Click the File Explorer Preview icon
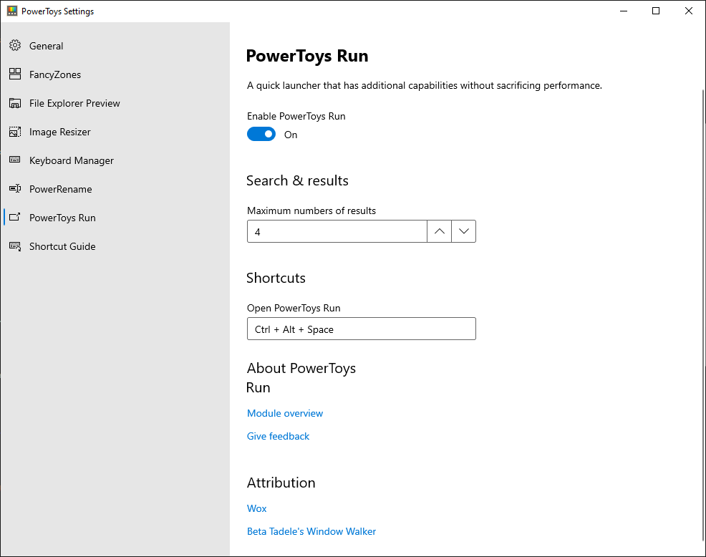The height and width of the screenshot is (557, 706). point(15,103)
